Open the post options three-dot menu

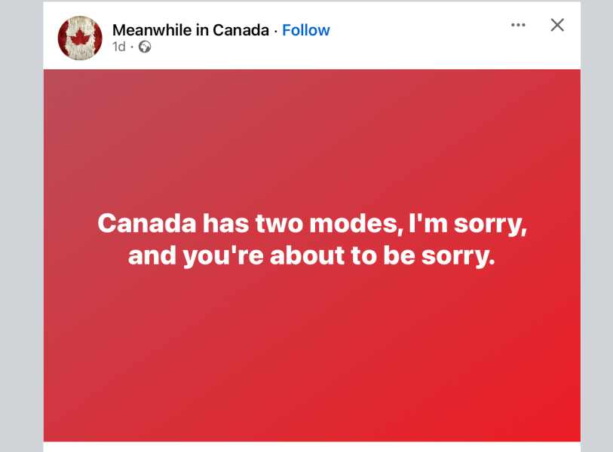click(x=518, y=25)
